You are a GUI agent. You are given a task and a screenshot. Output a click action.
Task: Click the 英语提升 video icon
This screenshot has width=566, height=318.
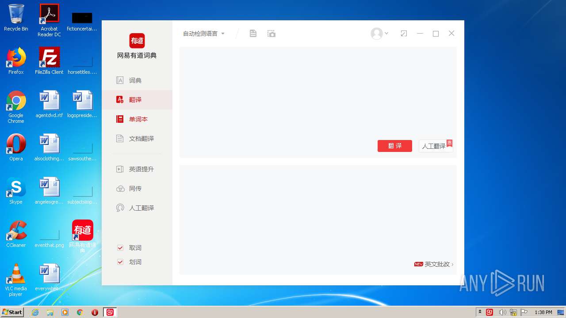(120, 169)
